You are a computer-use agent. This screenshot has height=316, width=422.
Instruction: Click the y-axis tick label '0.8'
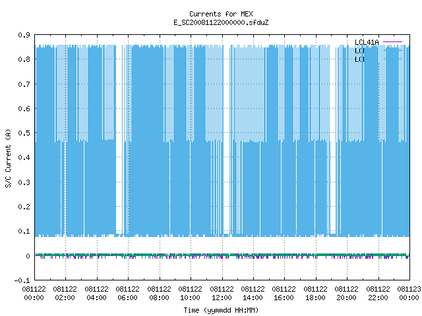pos(24,59)
